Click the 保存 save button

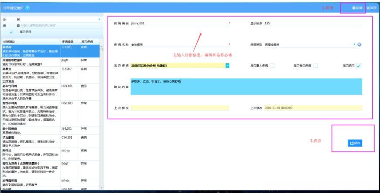tap(355, 143)
